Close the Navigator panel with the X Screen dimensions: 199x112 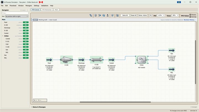click(x=27, y=10)
